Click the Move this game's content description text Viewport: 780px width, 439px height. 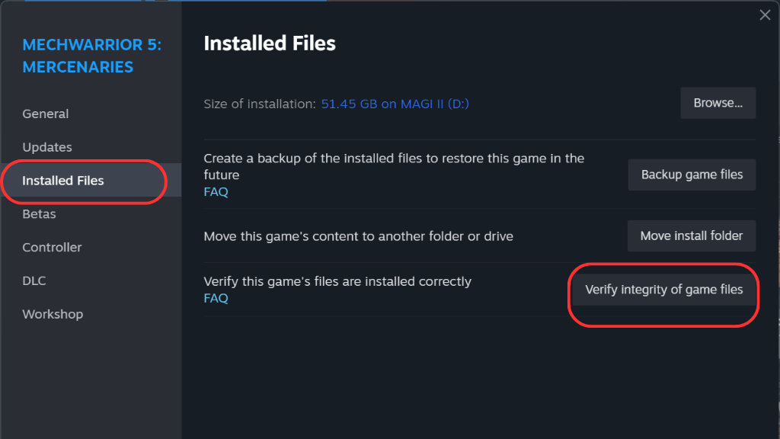(x=358, y=236)
